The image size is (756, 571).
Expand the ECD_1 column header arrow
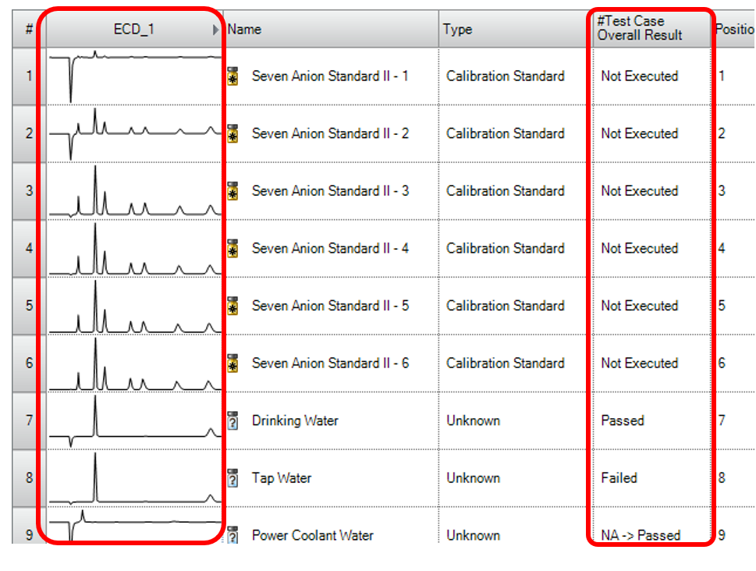216,30
